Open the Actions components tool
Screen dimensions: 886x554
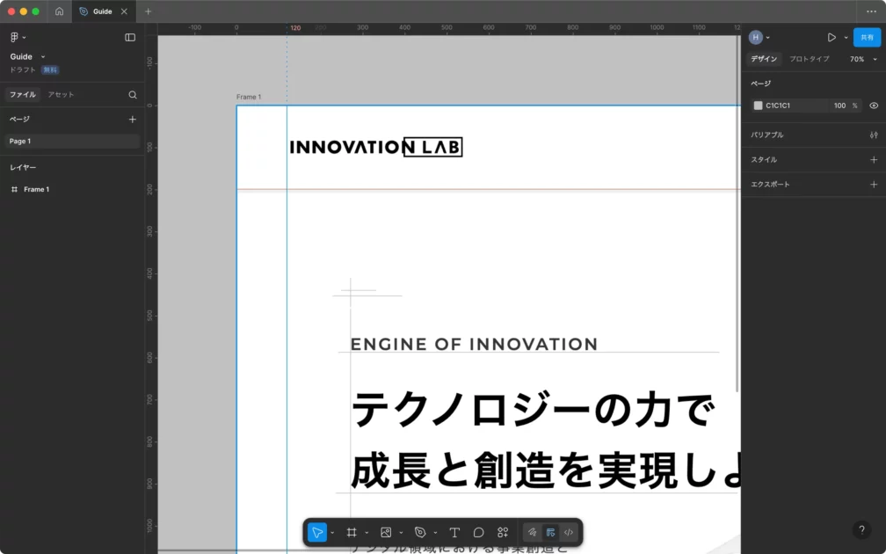pyautogui.click(x=503, y=532)
